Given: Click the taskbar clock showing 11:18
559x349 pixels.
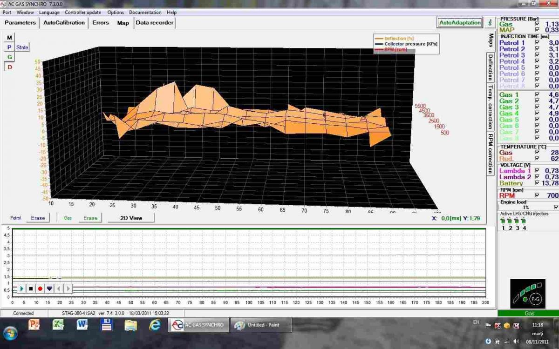Looking at the screenshot, I should pyautogui.click(x=538, y=325).
